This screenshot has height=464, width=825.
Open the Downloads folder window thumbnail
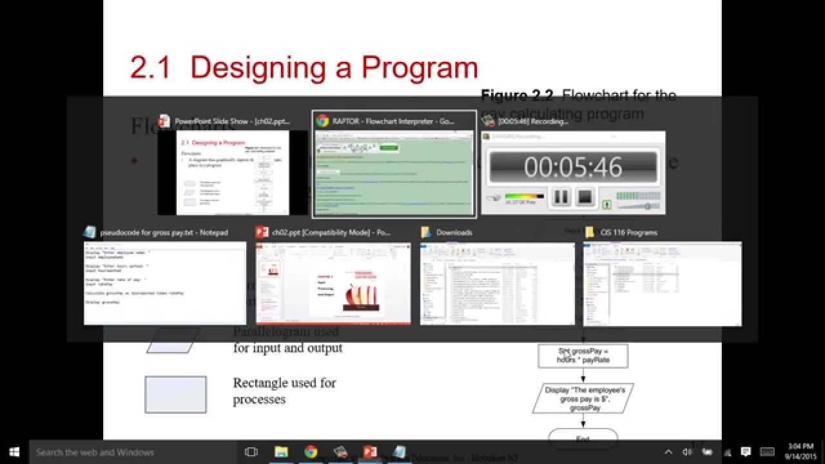coord(498,284)
